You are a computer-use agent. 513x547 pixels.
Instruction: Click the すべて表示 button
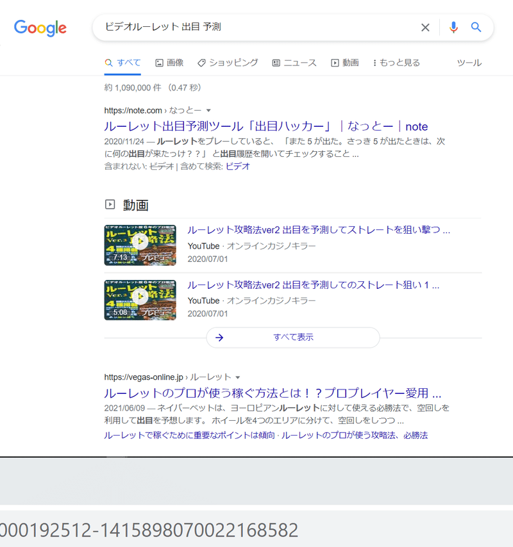293,338
